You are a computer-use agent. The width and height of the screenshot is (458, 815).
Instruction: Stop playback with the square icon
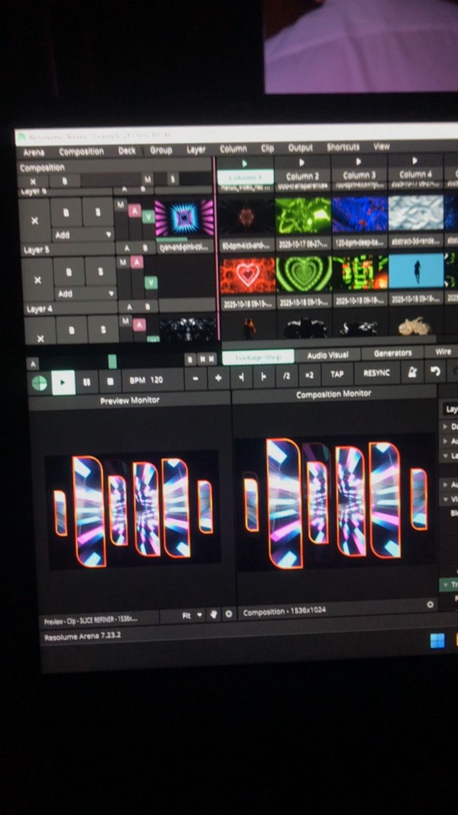(x=110, y=382)
